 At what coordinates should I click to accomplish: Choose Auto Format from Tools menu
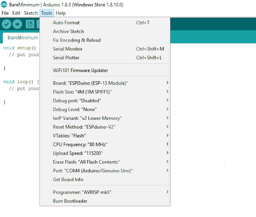[105, 23]
